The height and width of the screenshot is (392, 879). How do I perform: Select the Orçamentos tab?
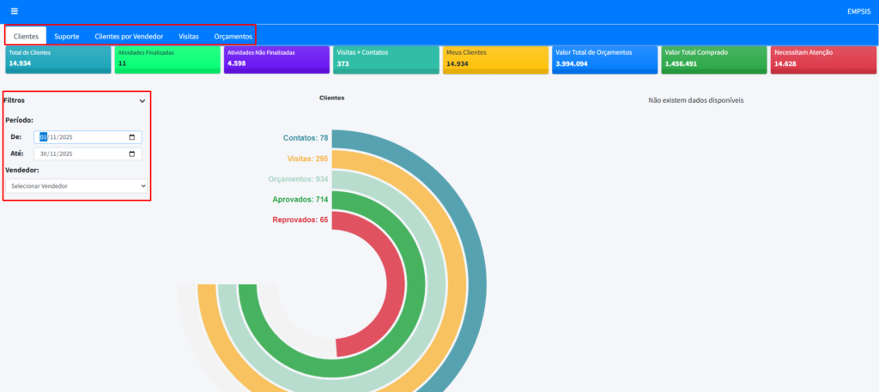233,37
